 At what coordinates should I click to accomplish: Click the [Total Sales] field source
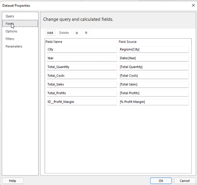point(154,84)
